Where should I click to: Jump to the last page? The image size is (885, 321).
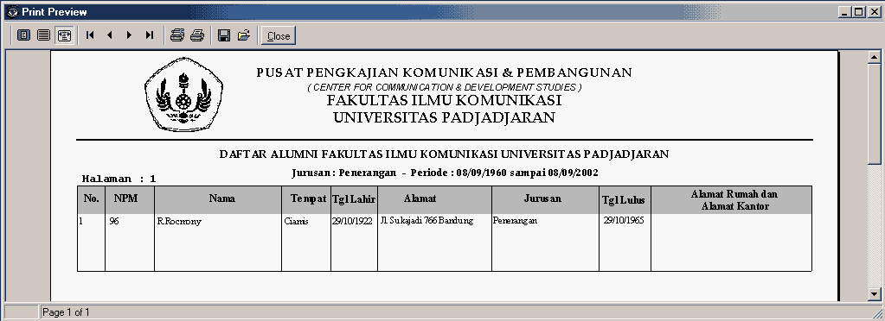[x=149, y=35]
